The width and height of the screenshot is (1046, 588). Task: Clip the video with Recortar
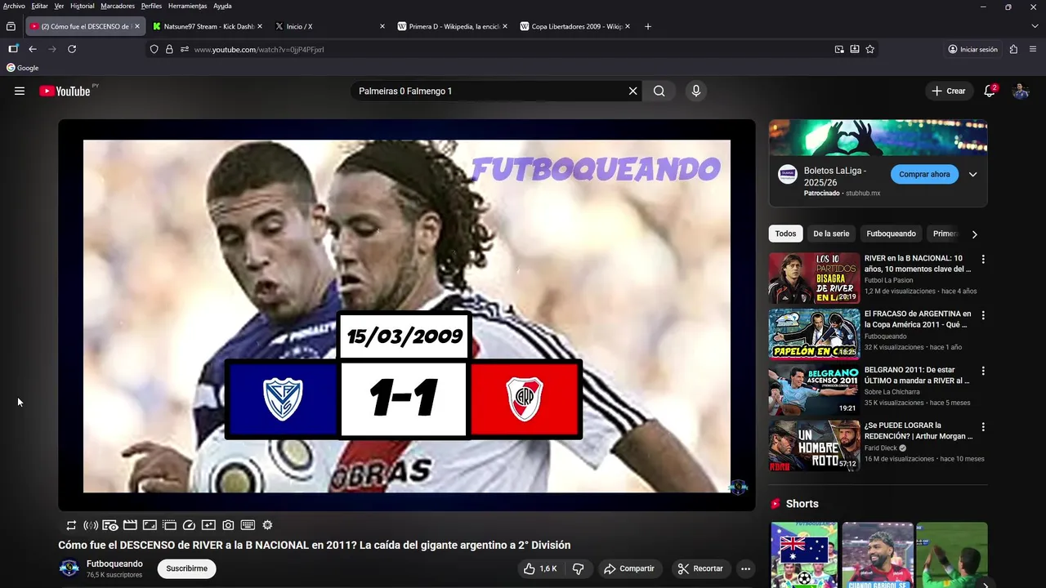point(700,568)
